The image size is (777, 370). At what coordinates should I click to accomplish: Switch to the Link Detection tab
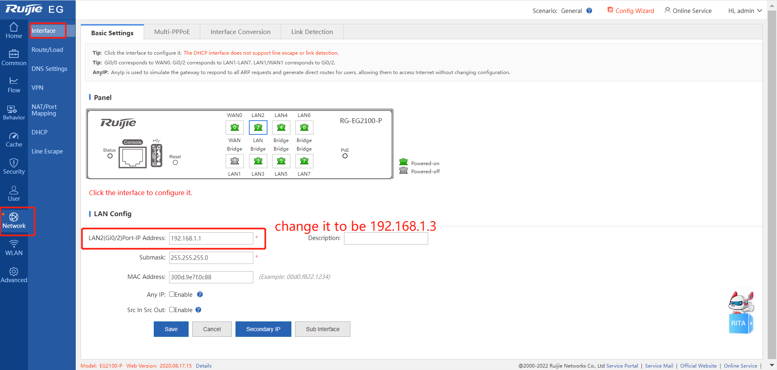[x=312, y=32]
